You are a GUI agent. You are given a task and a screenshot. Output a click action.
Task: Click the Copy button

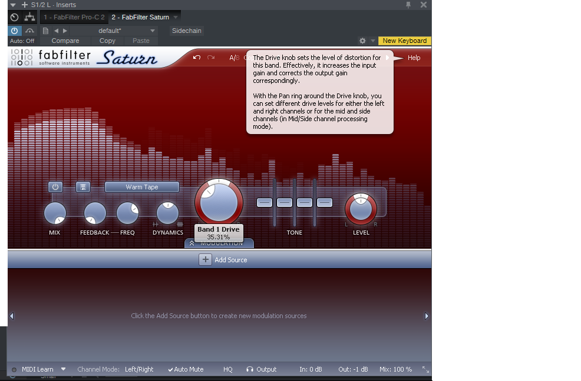click(107, 41)
